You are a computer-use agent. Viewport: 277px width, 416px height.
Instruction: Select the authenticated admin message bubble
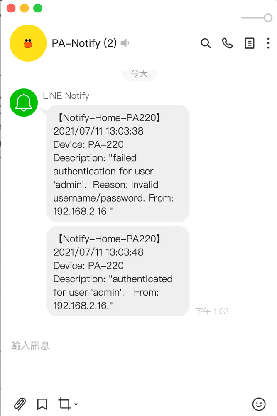click(x=118, y=271)
